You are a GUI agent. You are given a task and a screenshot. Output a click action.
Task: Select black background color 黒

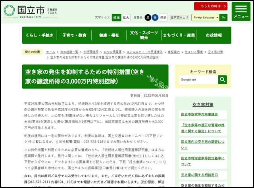(148, 17)
